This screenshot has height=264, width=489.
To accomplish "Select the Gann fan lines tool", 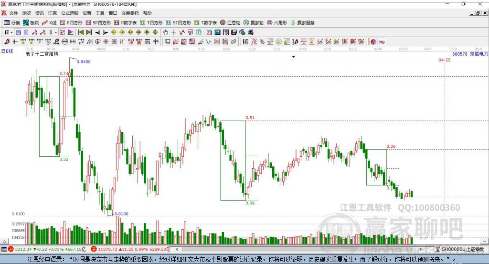I will 176,41.
